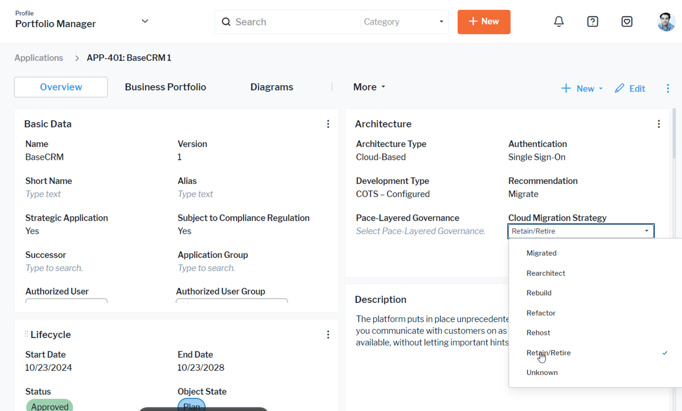The width and height of the screenshot is (682, 411).
Task: Open the favorites heart icon
Action: click(x=626, y=21)
